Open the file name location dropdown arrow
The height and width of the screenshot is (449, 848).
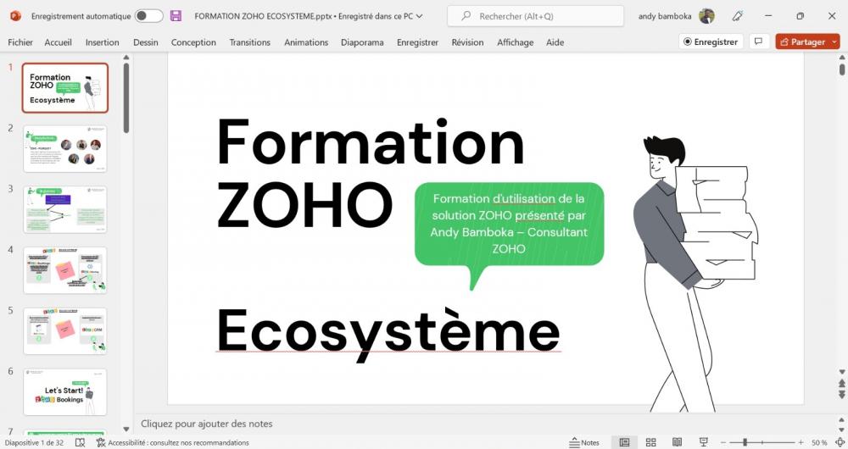pyautogui.click(x=419, y=16)
